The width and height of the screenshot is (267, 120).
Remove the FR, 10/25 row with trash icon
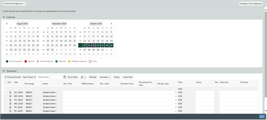pyautogui.click(x=10, y=111)
